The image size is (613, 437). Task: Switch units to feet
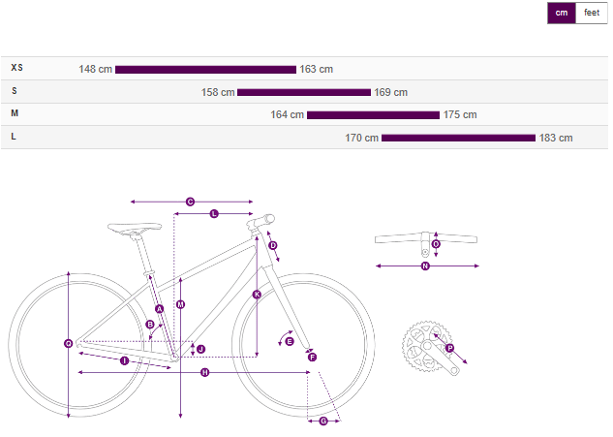[592, 13]
